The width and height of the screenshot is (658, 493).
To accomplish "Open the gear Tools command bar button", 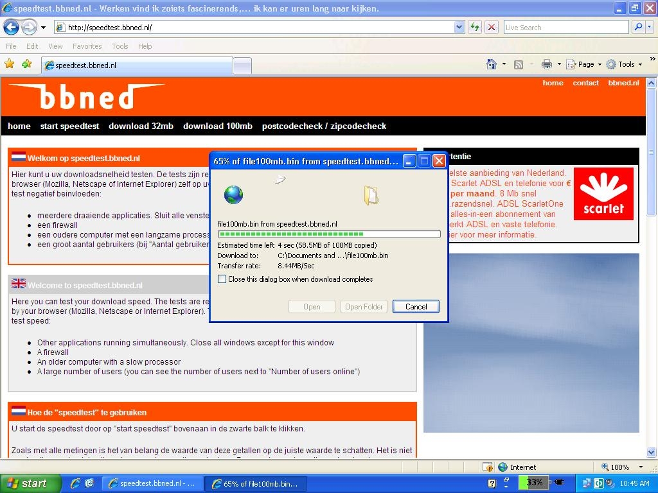I will [624, 64].
